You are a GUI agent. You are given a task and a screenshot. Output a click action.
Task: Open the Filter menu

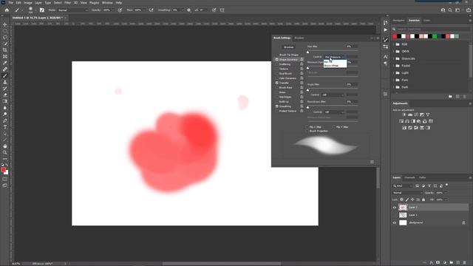coord(67,2)
